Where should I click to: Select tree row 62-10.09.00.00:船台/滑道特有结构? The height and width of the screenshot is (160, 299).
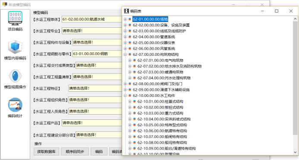(x=167, y=148)
